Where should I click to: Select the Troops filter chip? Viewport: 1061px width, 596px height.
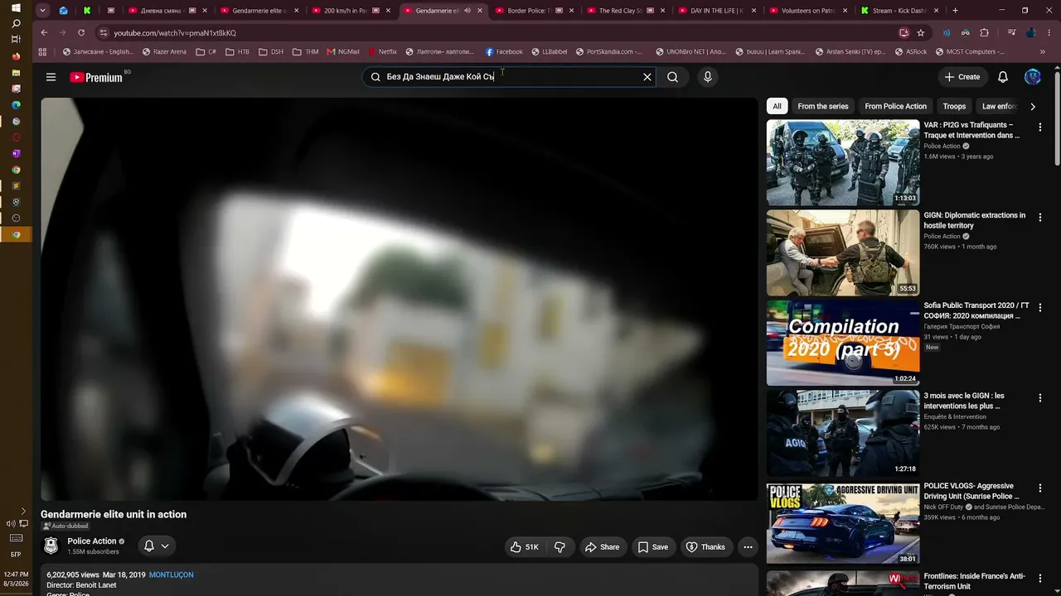coord(954,106)
